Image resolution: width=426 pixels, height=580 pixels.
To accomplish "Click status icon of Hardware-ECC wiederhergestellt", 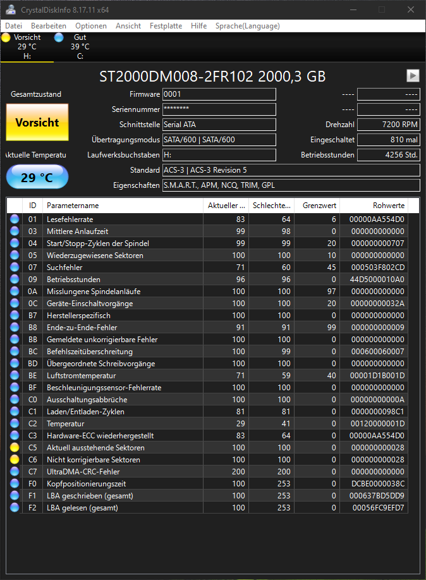I will tap(15, 435).
